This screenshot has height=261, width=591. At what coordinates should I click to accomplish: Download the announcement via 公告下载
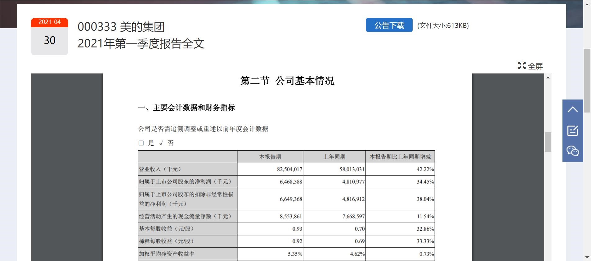coord(389,25)
